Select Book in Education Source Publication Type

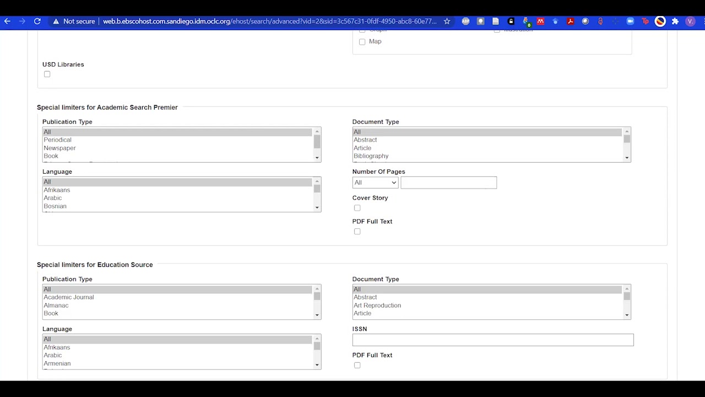coord(177,313)
